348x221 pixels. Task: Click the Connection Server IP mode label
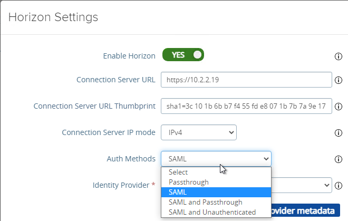pyautogui.click(x=109, y=132)
